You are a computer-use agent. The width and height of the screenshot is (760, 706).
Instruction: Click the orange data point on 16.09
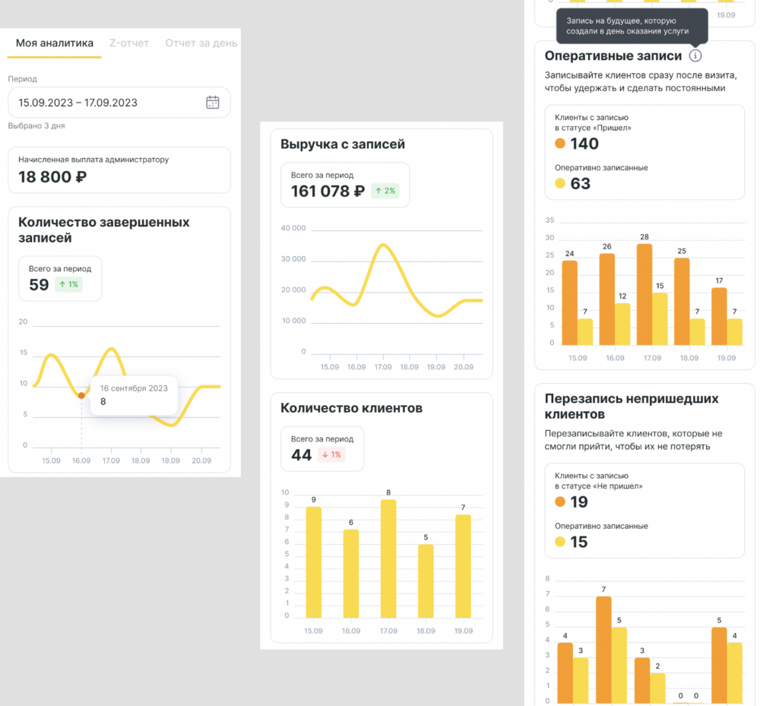click(81, 395)
